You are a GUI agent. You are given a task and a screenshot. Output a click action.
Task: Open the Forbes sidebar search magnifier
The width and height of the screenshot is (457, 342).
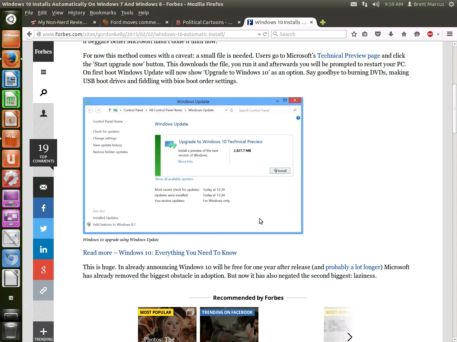tap(43, 93)
